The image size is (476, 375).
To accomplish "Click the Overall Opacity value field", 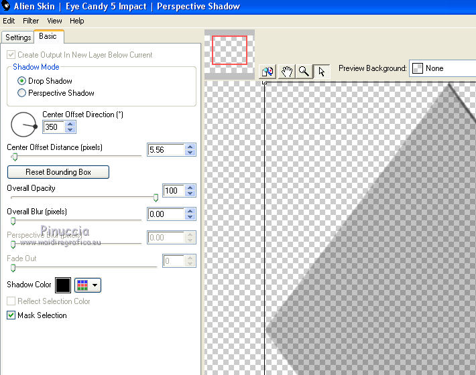I will click(x=174, y=190).
